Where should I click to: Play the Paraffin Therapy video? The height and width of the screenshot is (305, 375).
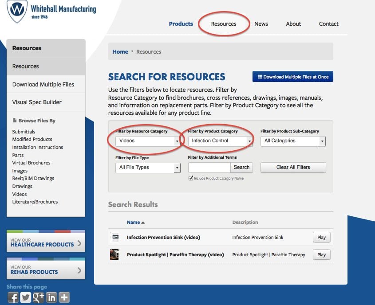coord(321,254)
